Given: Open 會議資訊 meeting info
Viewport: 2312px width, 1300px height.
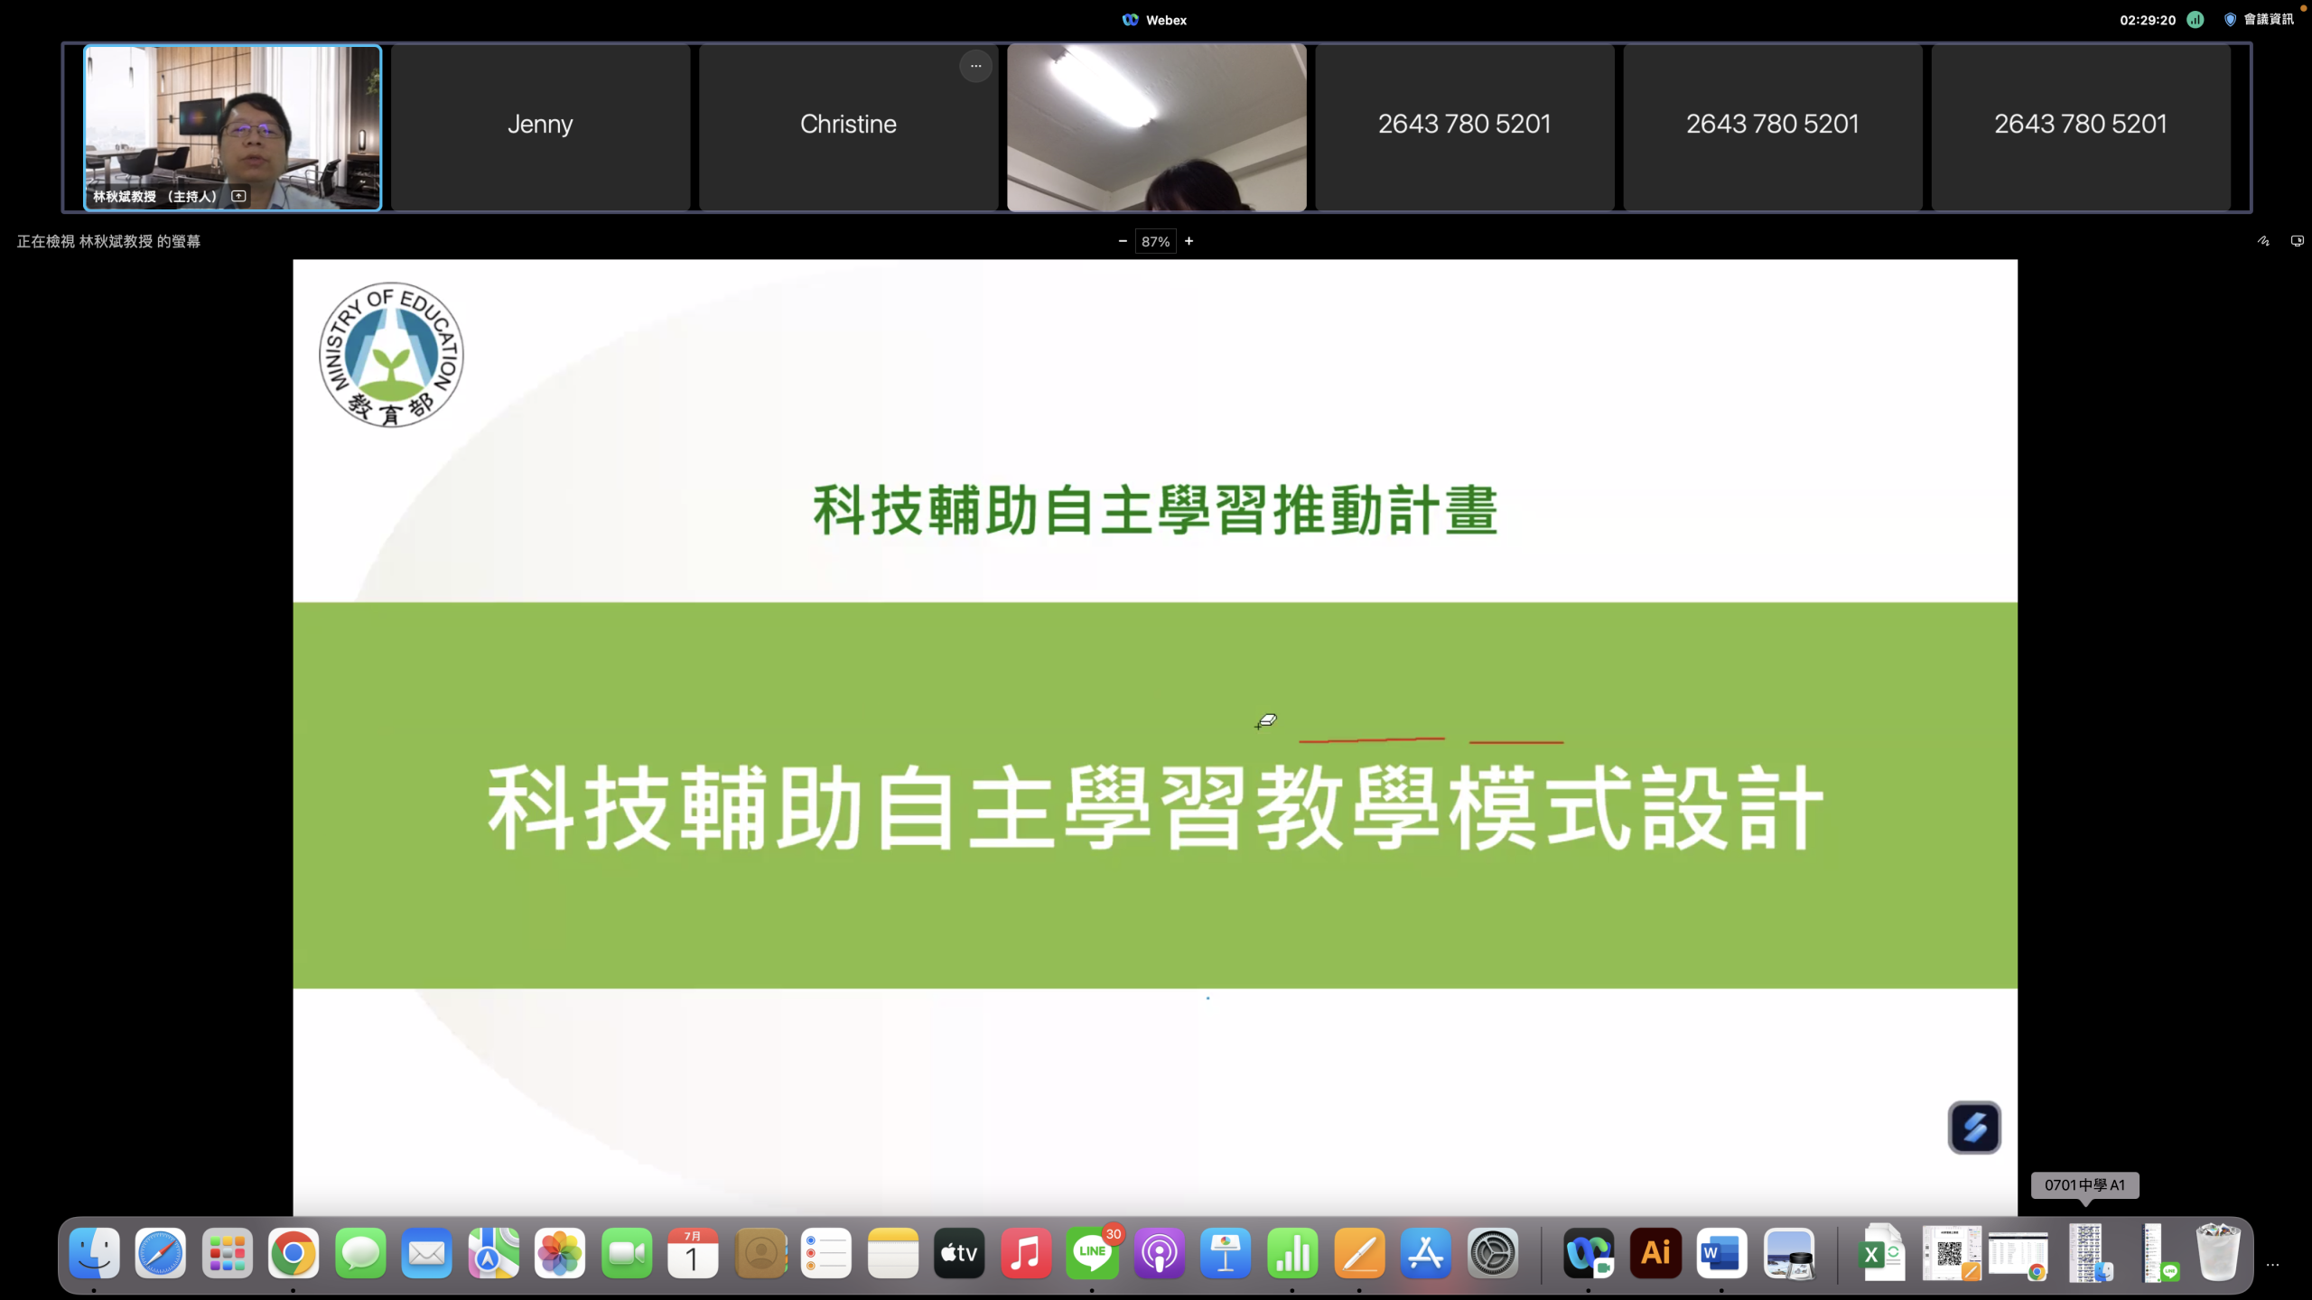Looking at the screenshot, I should 2268,20.
